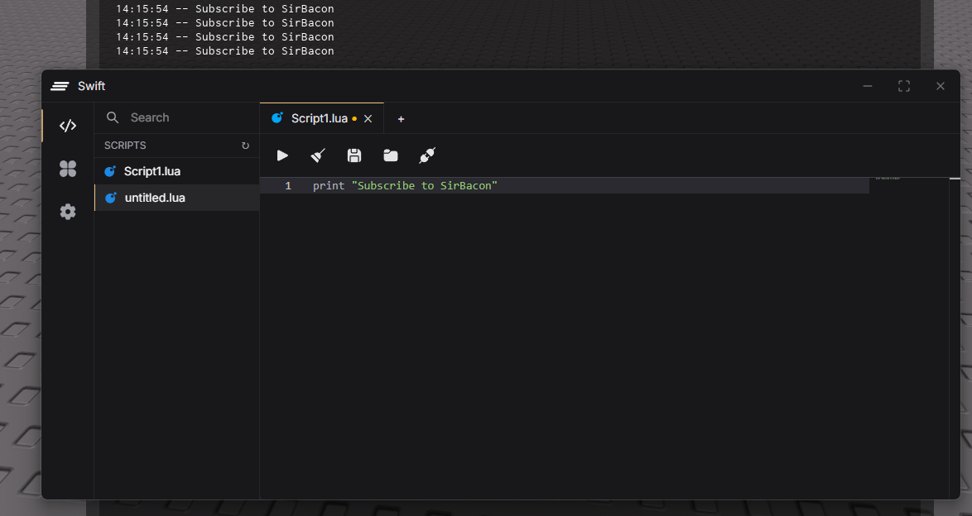Toggle fullscreen for the Swift window
This screenshot has width=972, height=516.
(x=904, y=86)
